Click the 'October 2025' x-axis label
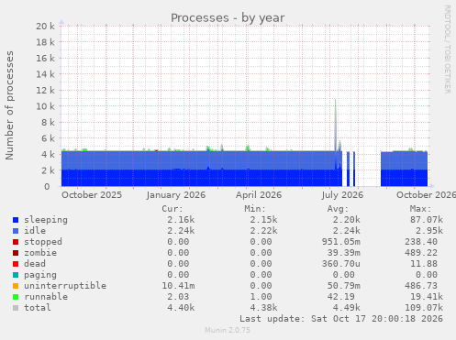 click(92, 195)
